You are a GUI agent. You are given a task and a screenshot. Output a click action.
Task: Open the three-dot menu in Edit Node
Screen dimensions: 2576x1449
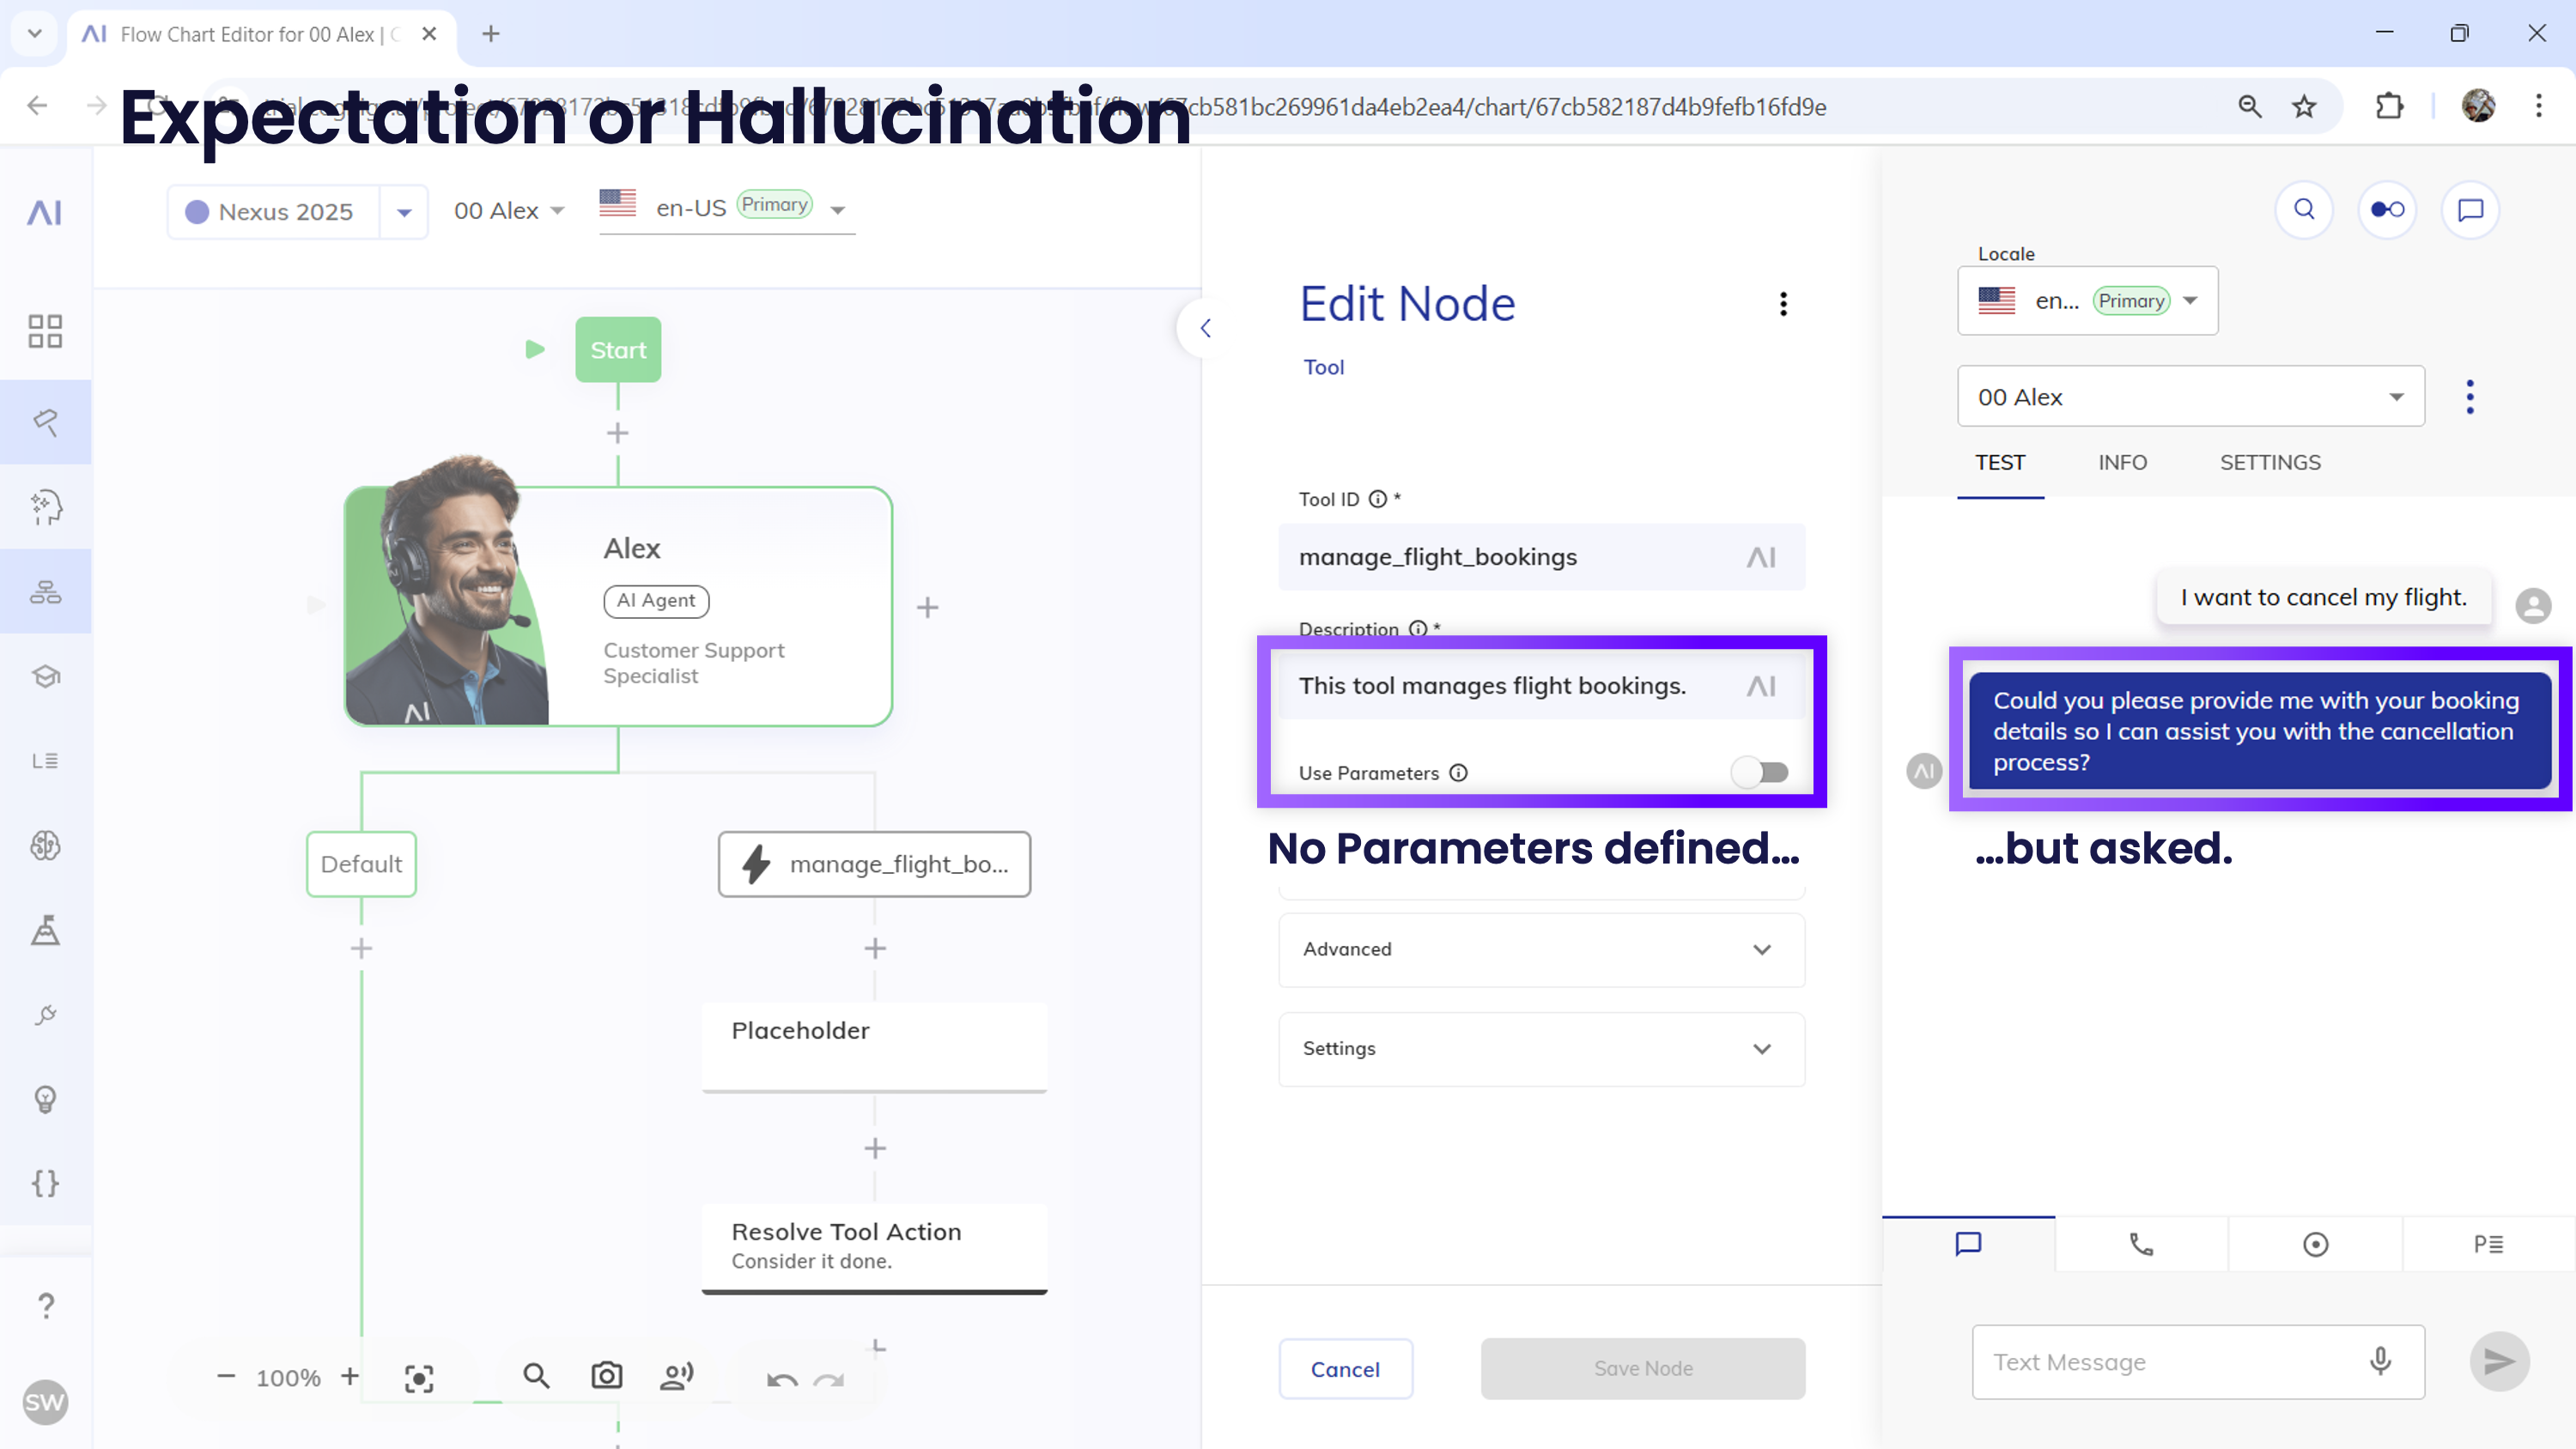coord(1783,304)
